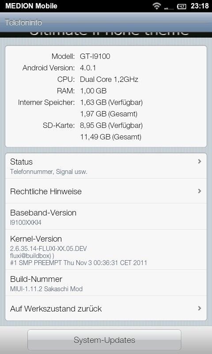This screenshot has height=354, width=212.
Task: Tap the System-Updates button
Action: point(104,340)
